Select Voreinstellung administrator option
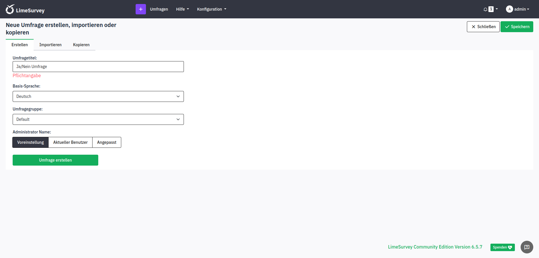The width and height of the screenshot is (539, 258). (x=30, y=142)
